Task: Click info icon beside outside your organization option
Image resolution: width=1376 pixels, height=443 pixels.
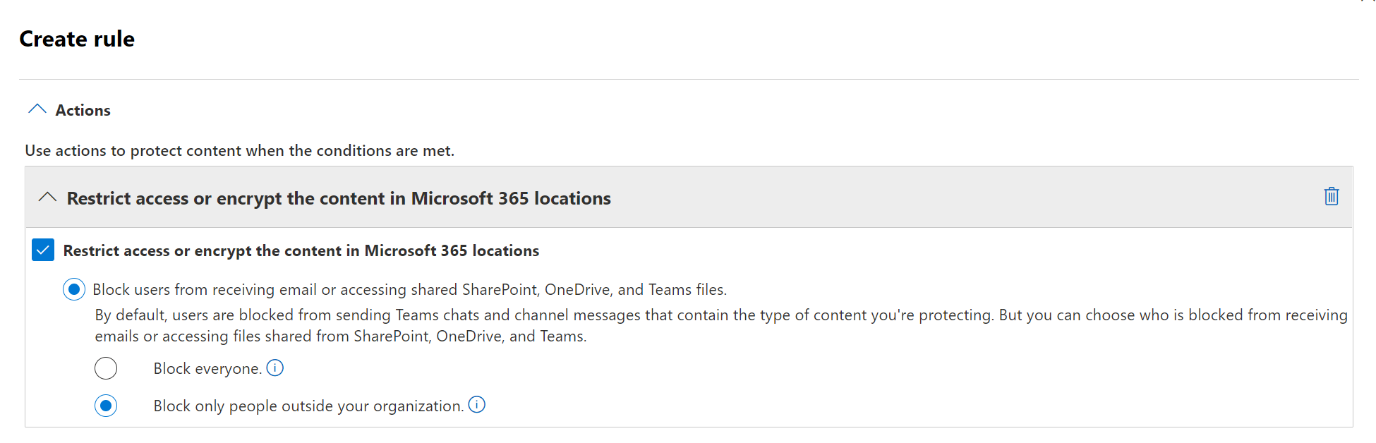Action: 477,405
